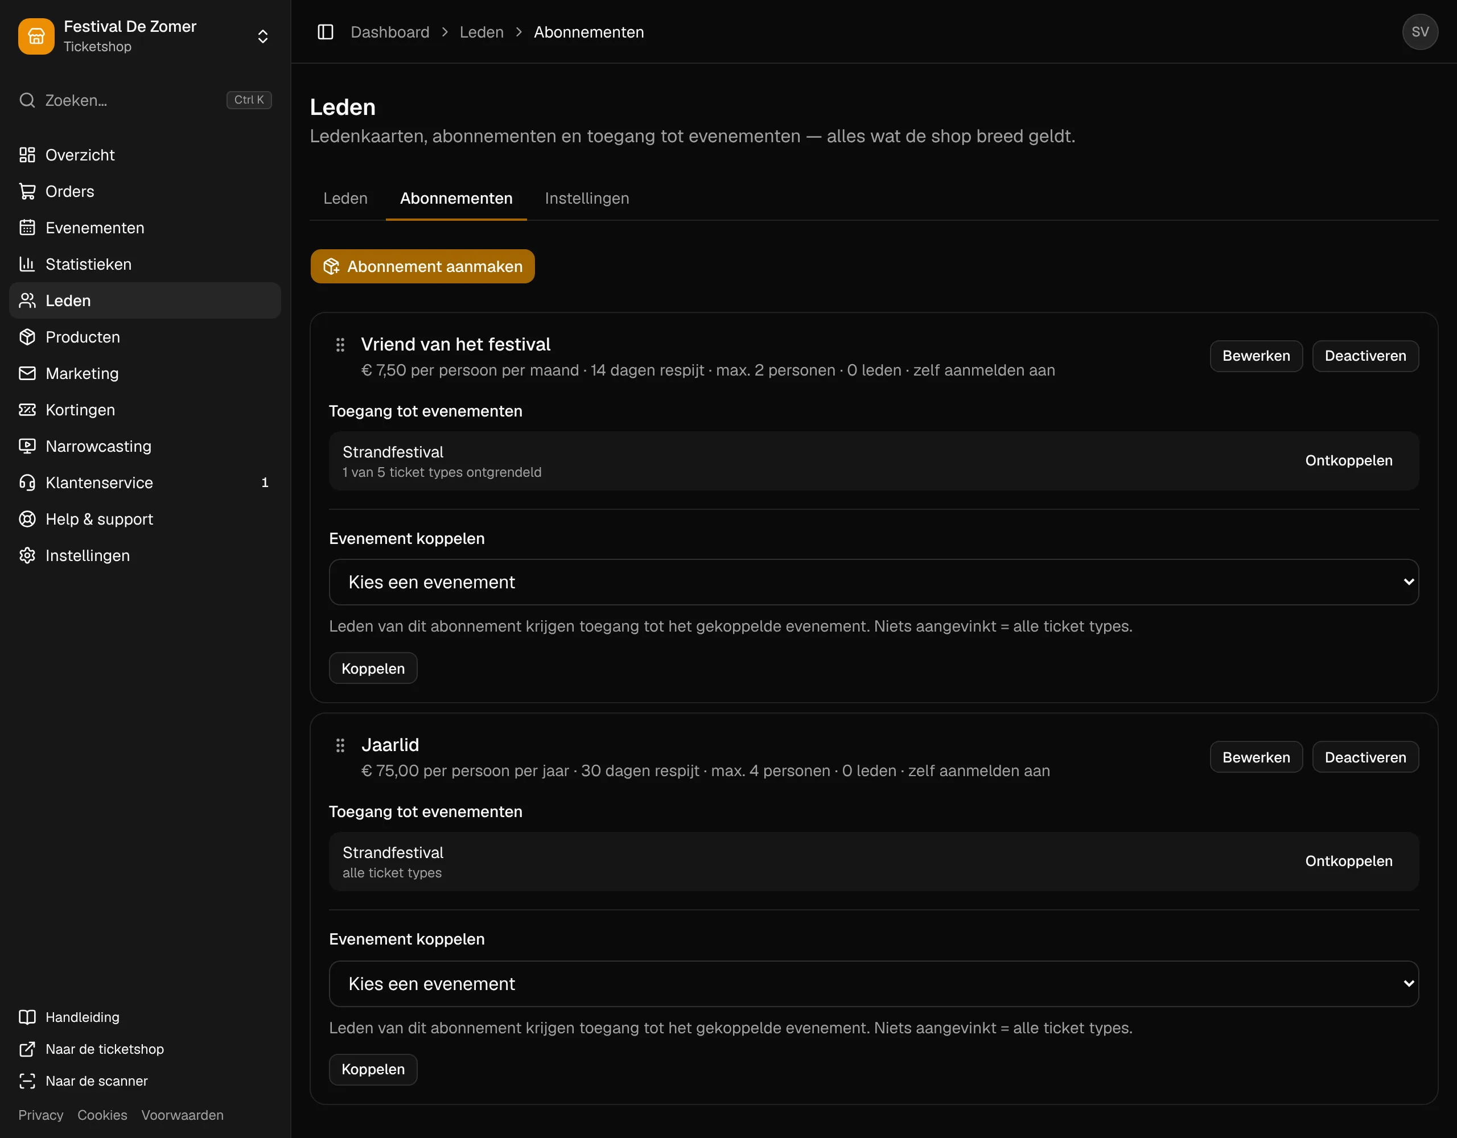The height and width of the screenshot is (1138, 1457).
Task: Click Bewerken for Jaarlid
Action: pos(1256,757)
